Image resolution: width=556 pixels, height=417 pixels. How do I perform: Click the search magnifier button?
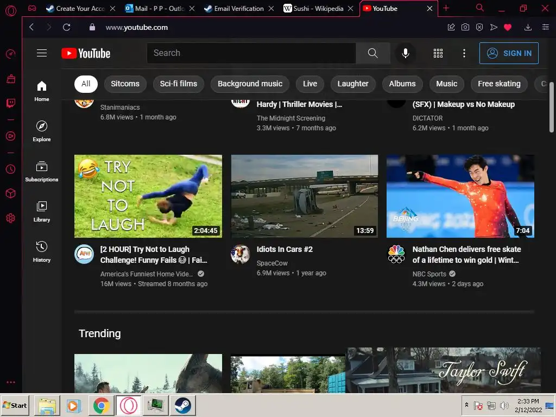tap(372, 53)
